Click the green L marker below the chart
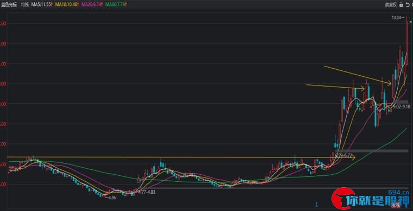The height and width of the screenshot is (211, 413). point(317,203)
